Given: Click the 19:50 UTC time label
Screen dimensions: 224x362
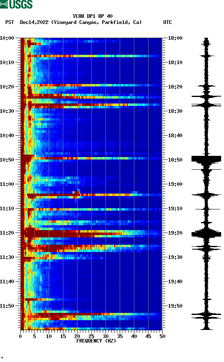Looking at the screenshot, I should click(x=175, y=306).
